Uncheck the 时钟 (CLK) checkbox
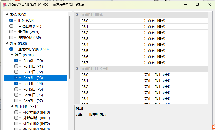 (x=11, y=20)
